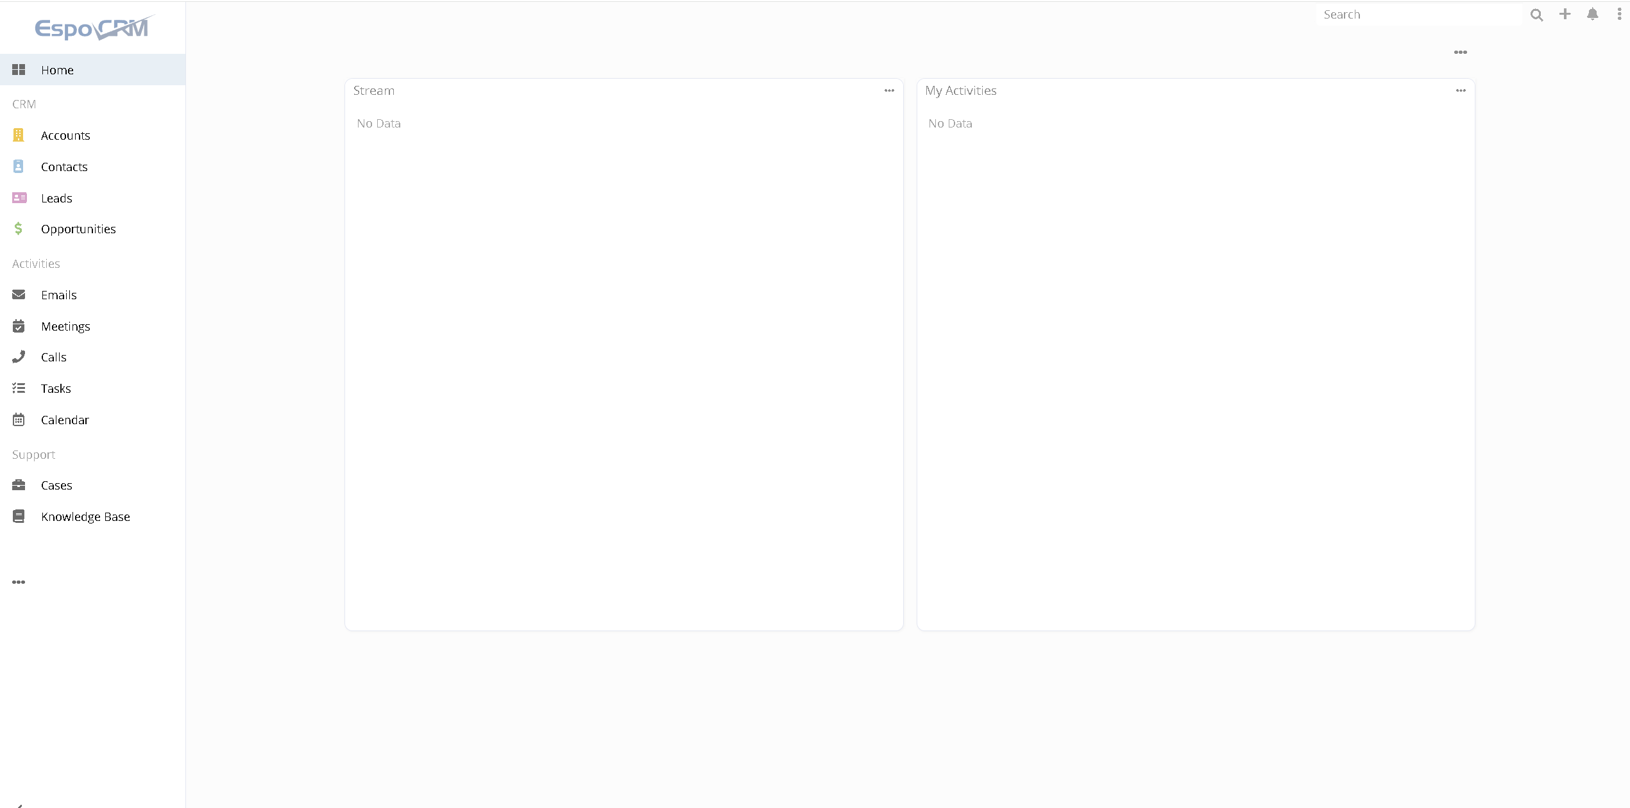
Task: Open the notifications bell icon
Action: (x=1593, y=14)
